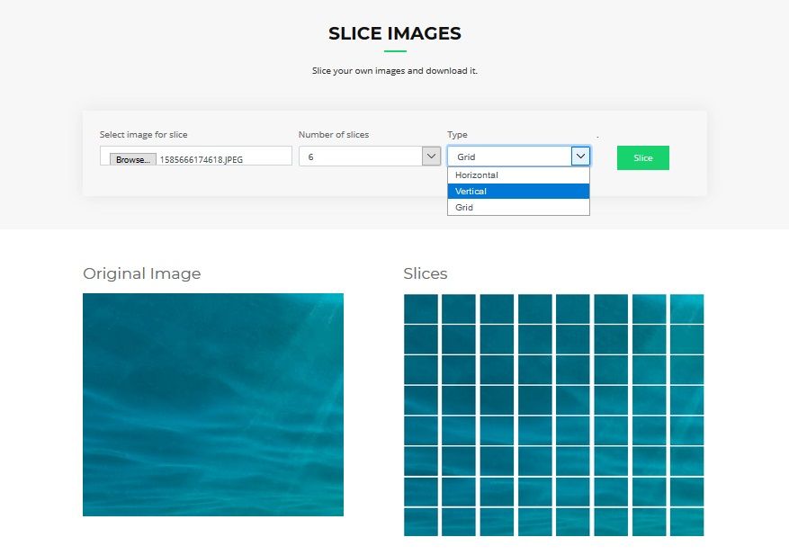Screen dimensions: 789x555
Task: Click the Select image for slice label
Action: click(x=144, y=135)
